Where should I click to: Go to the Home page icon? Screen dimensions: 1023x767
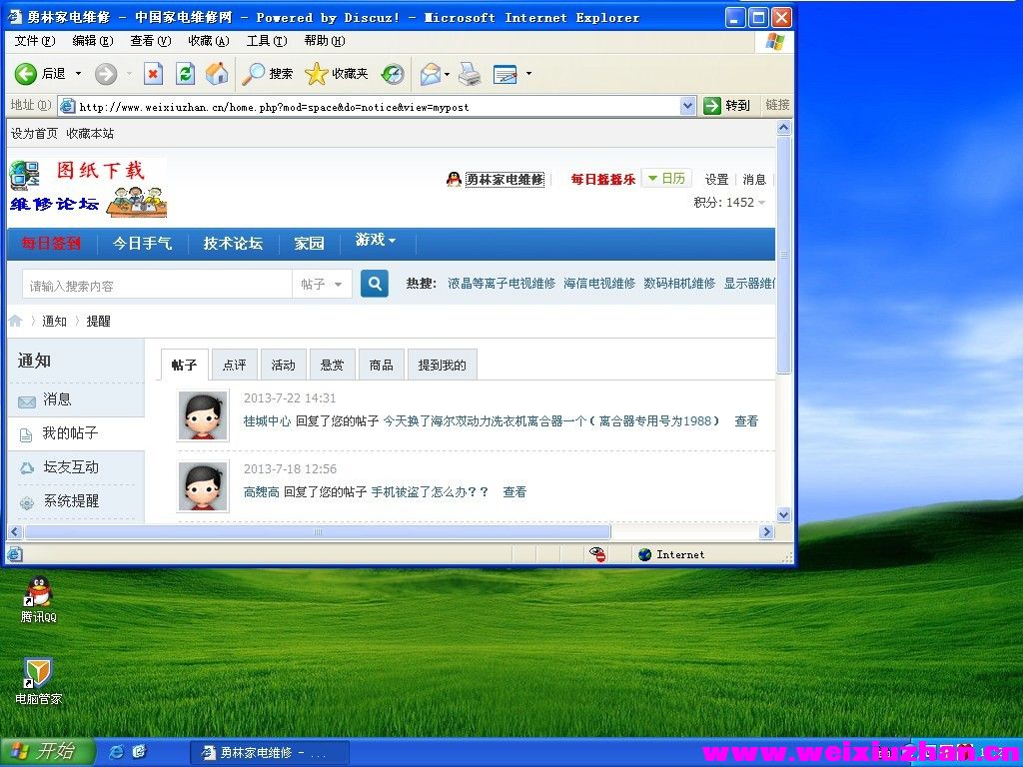[217, 74]
